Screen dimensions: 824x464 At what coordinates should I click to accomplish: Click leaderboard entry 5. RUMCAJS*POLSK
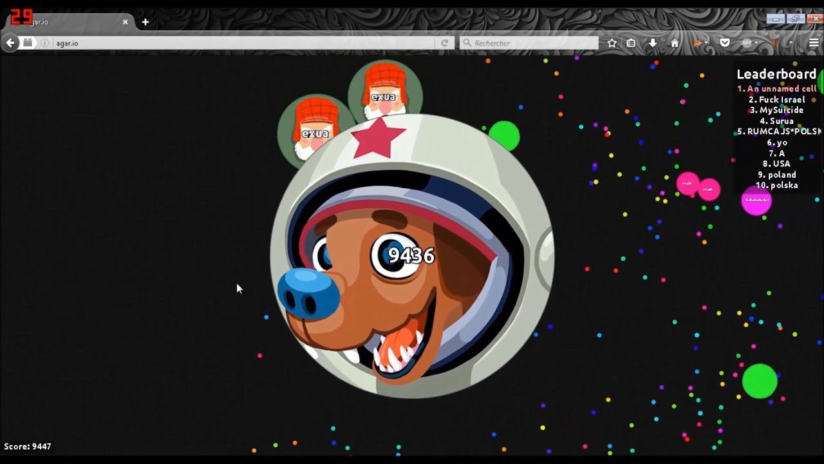click(x=780, y=131)
